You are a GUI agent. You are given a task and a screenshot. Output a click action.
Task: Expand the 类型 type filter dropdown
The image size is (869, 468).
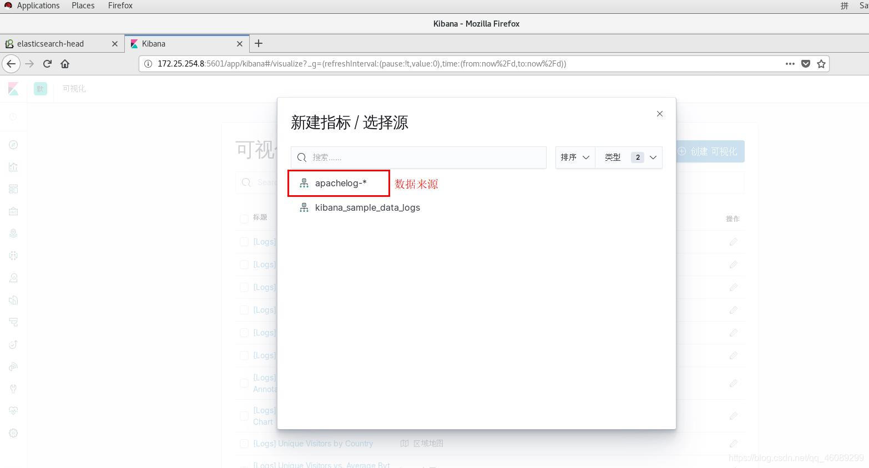(629, 157)
